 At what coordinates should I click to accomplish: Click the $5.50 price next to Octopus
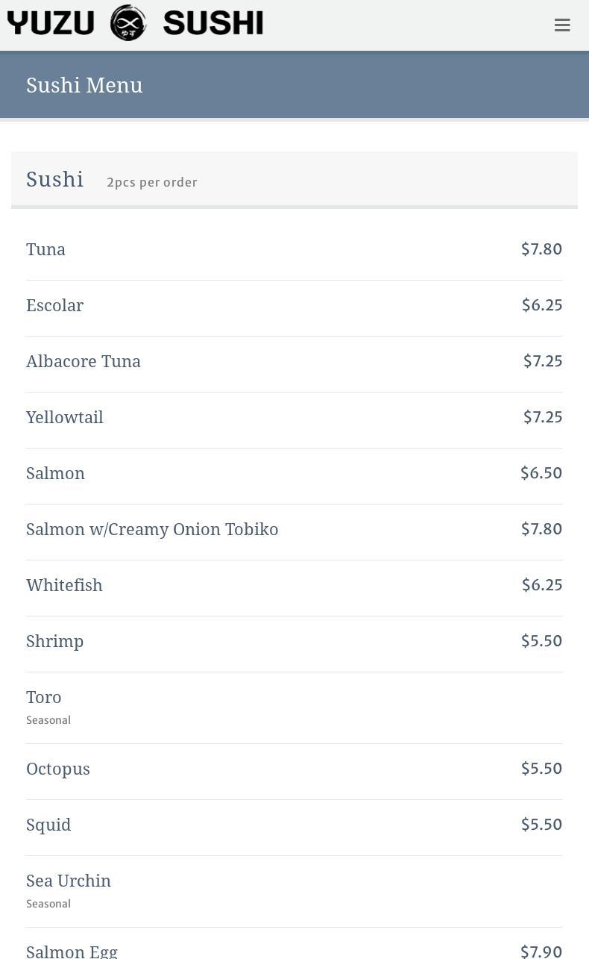tap(541, 768)
